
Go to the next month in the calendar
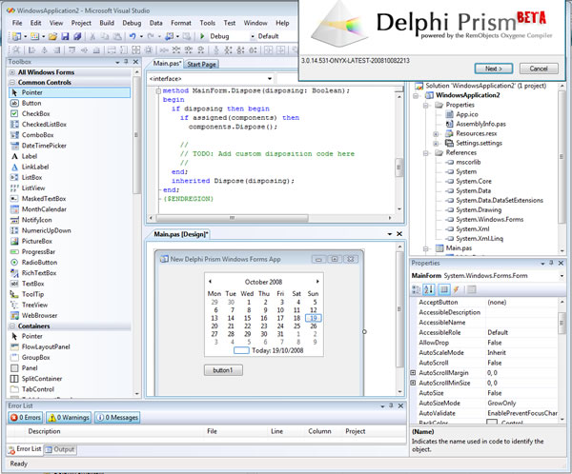click(x=317, y=282)
